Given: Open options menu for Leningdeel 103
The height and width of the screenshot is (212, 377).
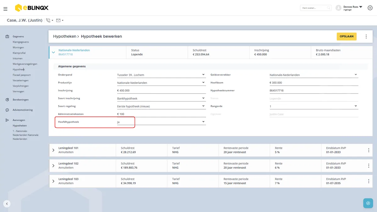Looking at the screenshot, I should click(369, 181).
